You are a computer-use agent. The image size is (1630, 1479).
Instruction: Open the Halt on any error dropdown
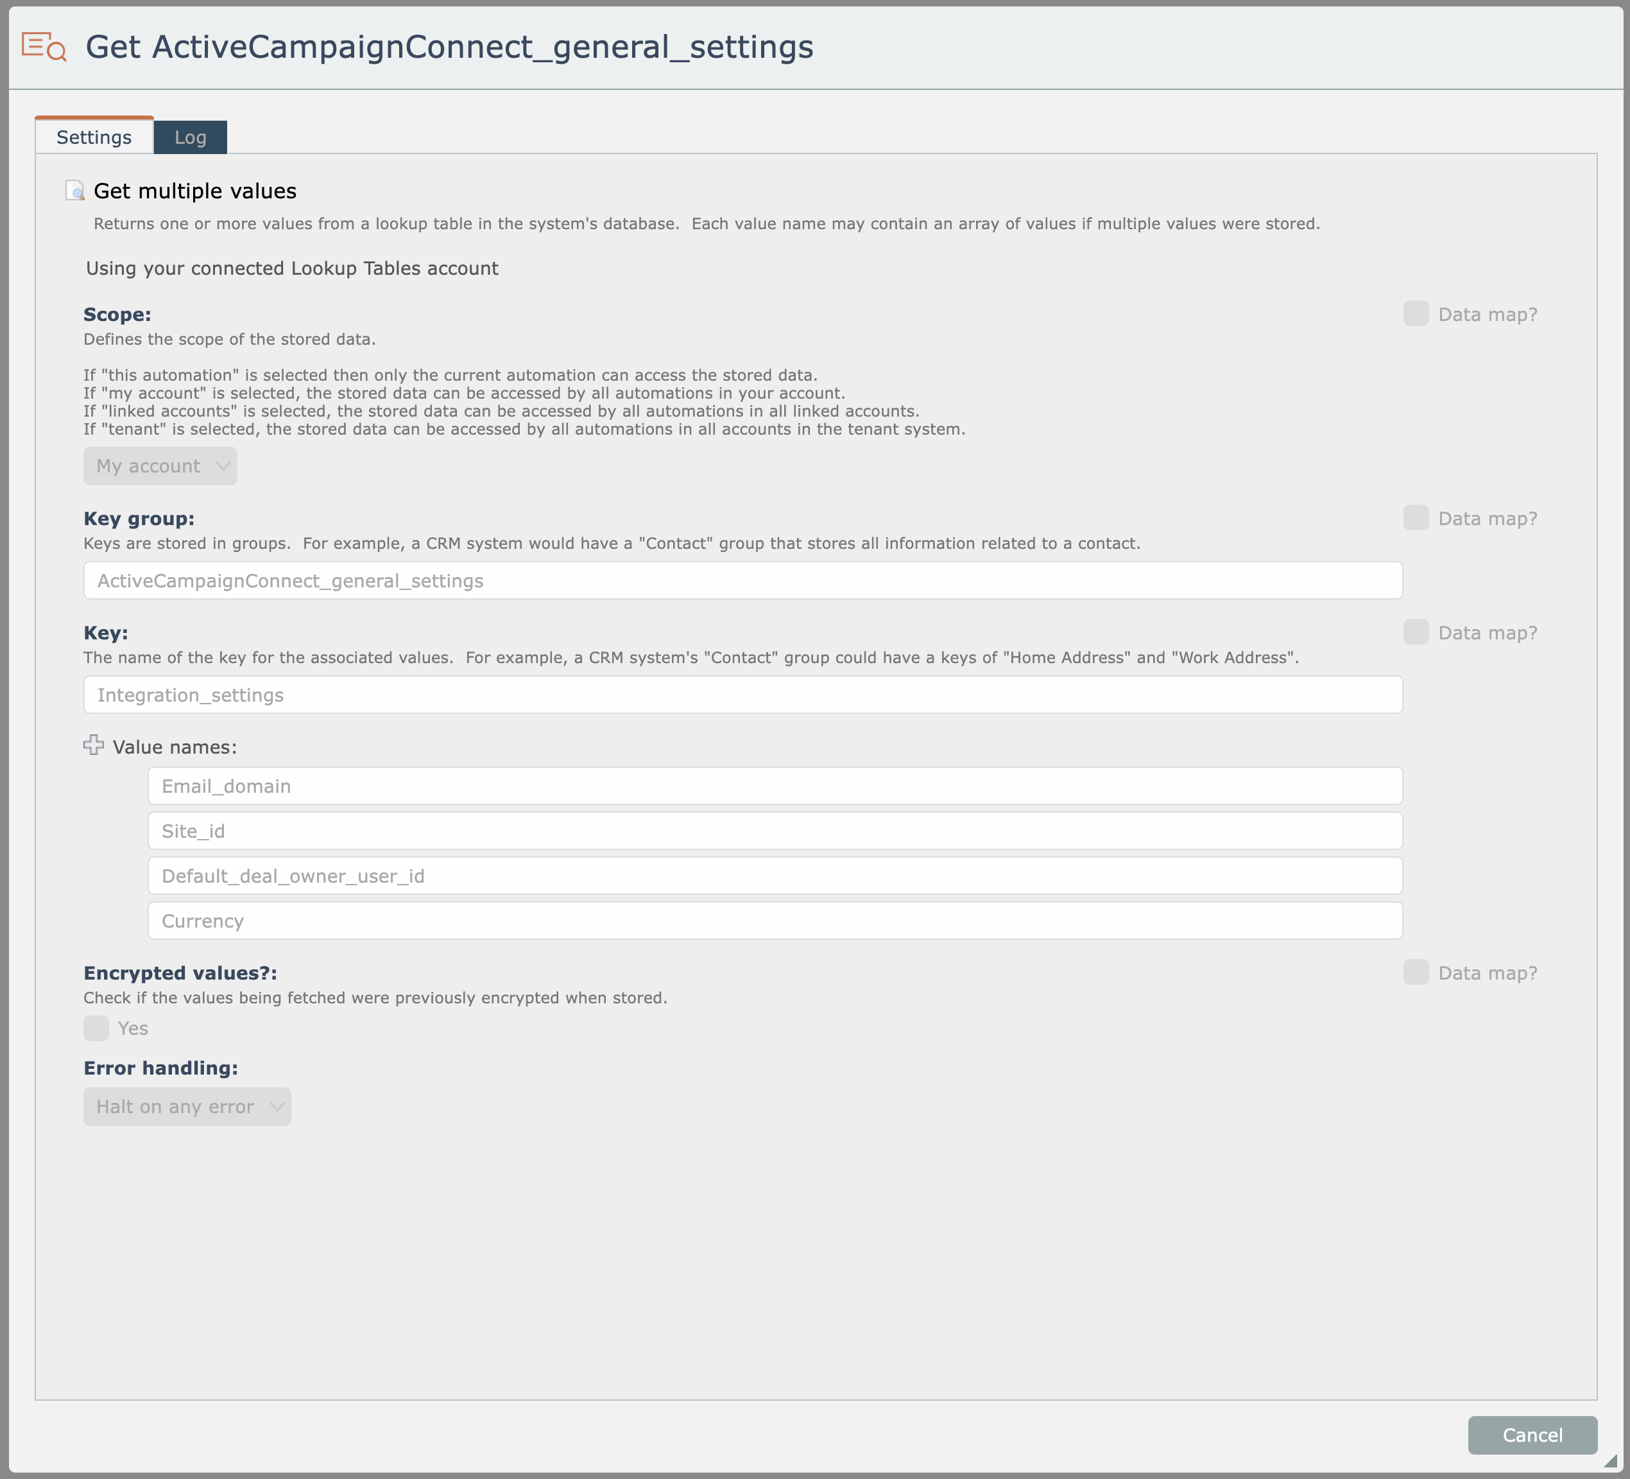coord(187,1106)
